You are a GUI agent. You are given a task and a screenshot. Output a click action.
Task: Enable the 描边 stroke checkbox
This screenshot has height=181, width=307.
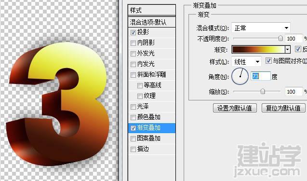tap(133, 149)
